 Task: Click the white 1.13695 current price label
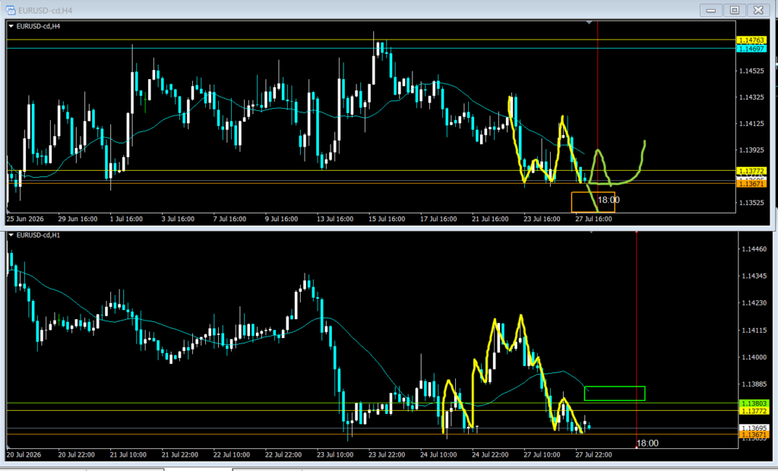pos(754,428)
